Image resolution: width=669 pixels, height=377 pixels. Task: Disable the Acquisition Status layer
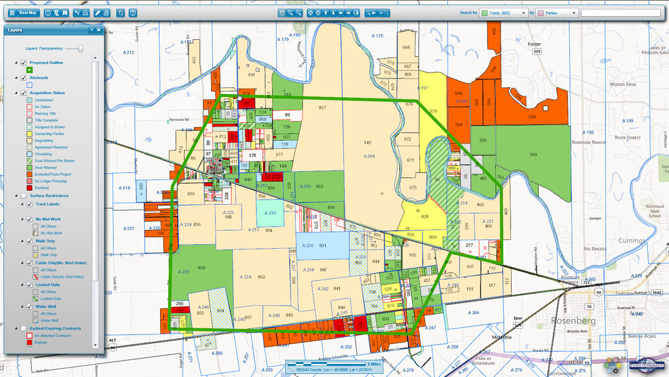[23, 92]
